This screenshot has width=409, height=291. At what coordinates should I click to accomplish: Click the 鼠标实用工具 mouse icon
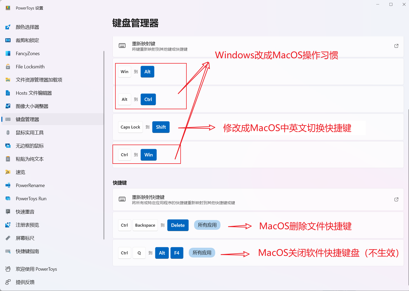(x=8, y=132)
